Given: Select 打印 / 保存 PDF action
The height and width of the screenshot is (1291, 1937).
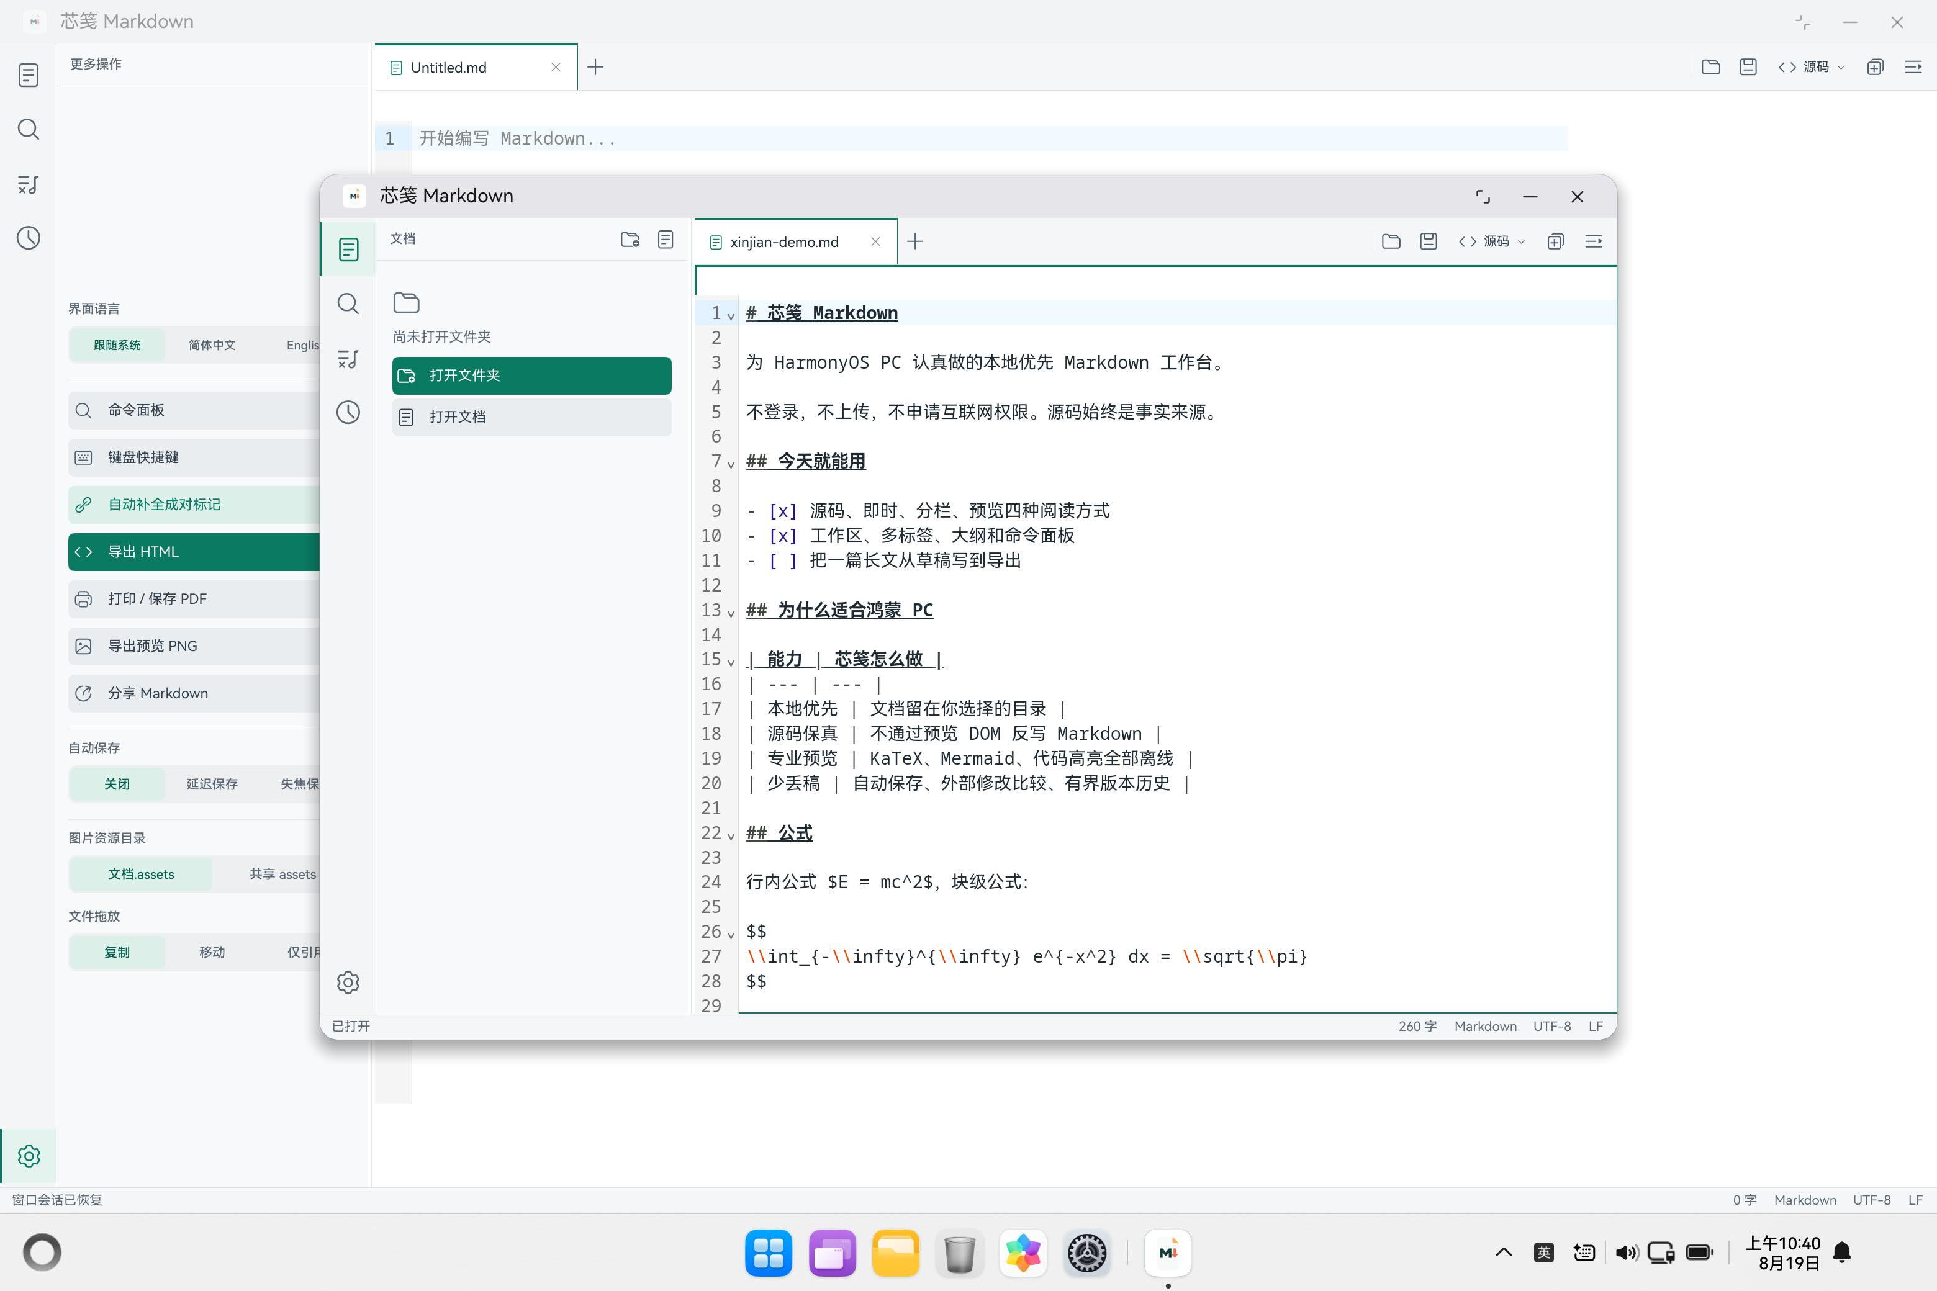Looking at the screenshot, I should [194, 598].
